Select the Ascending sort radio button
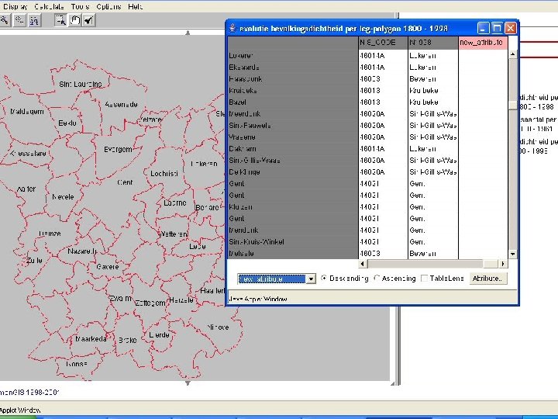Image resolution: width=558 pixels, height=419 pixels. click(377, 279)
